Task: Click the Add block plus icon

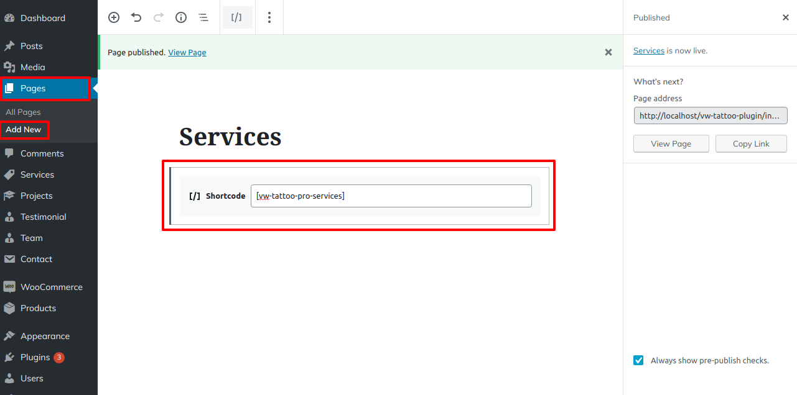Action: 114,17
